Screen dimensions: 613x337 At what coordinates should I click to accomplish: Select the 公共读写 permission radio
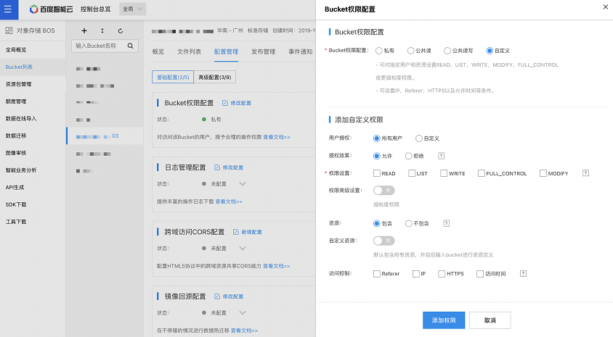(447, 51)
